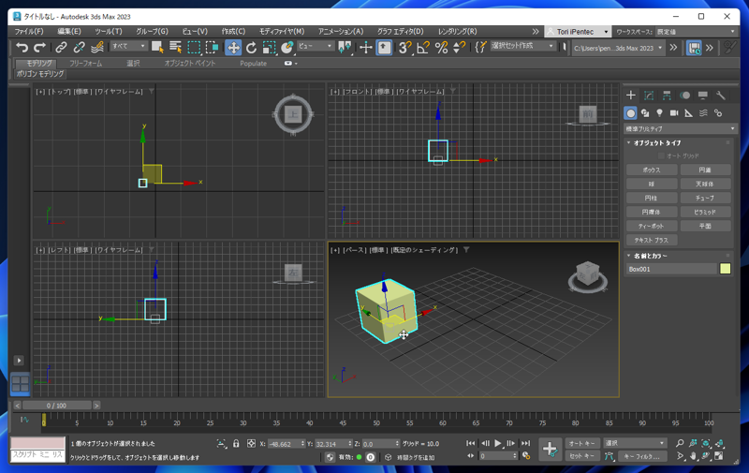
Task: Open the ファイル(F) menu
Action: 29,31
